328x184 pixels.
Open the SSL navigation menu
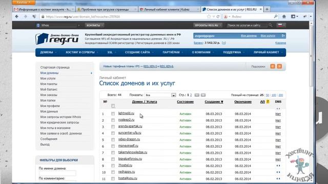112,52
